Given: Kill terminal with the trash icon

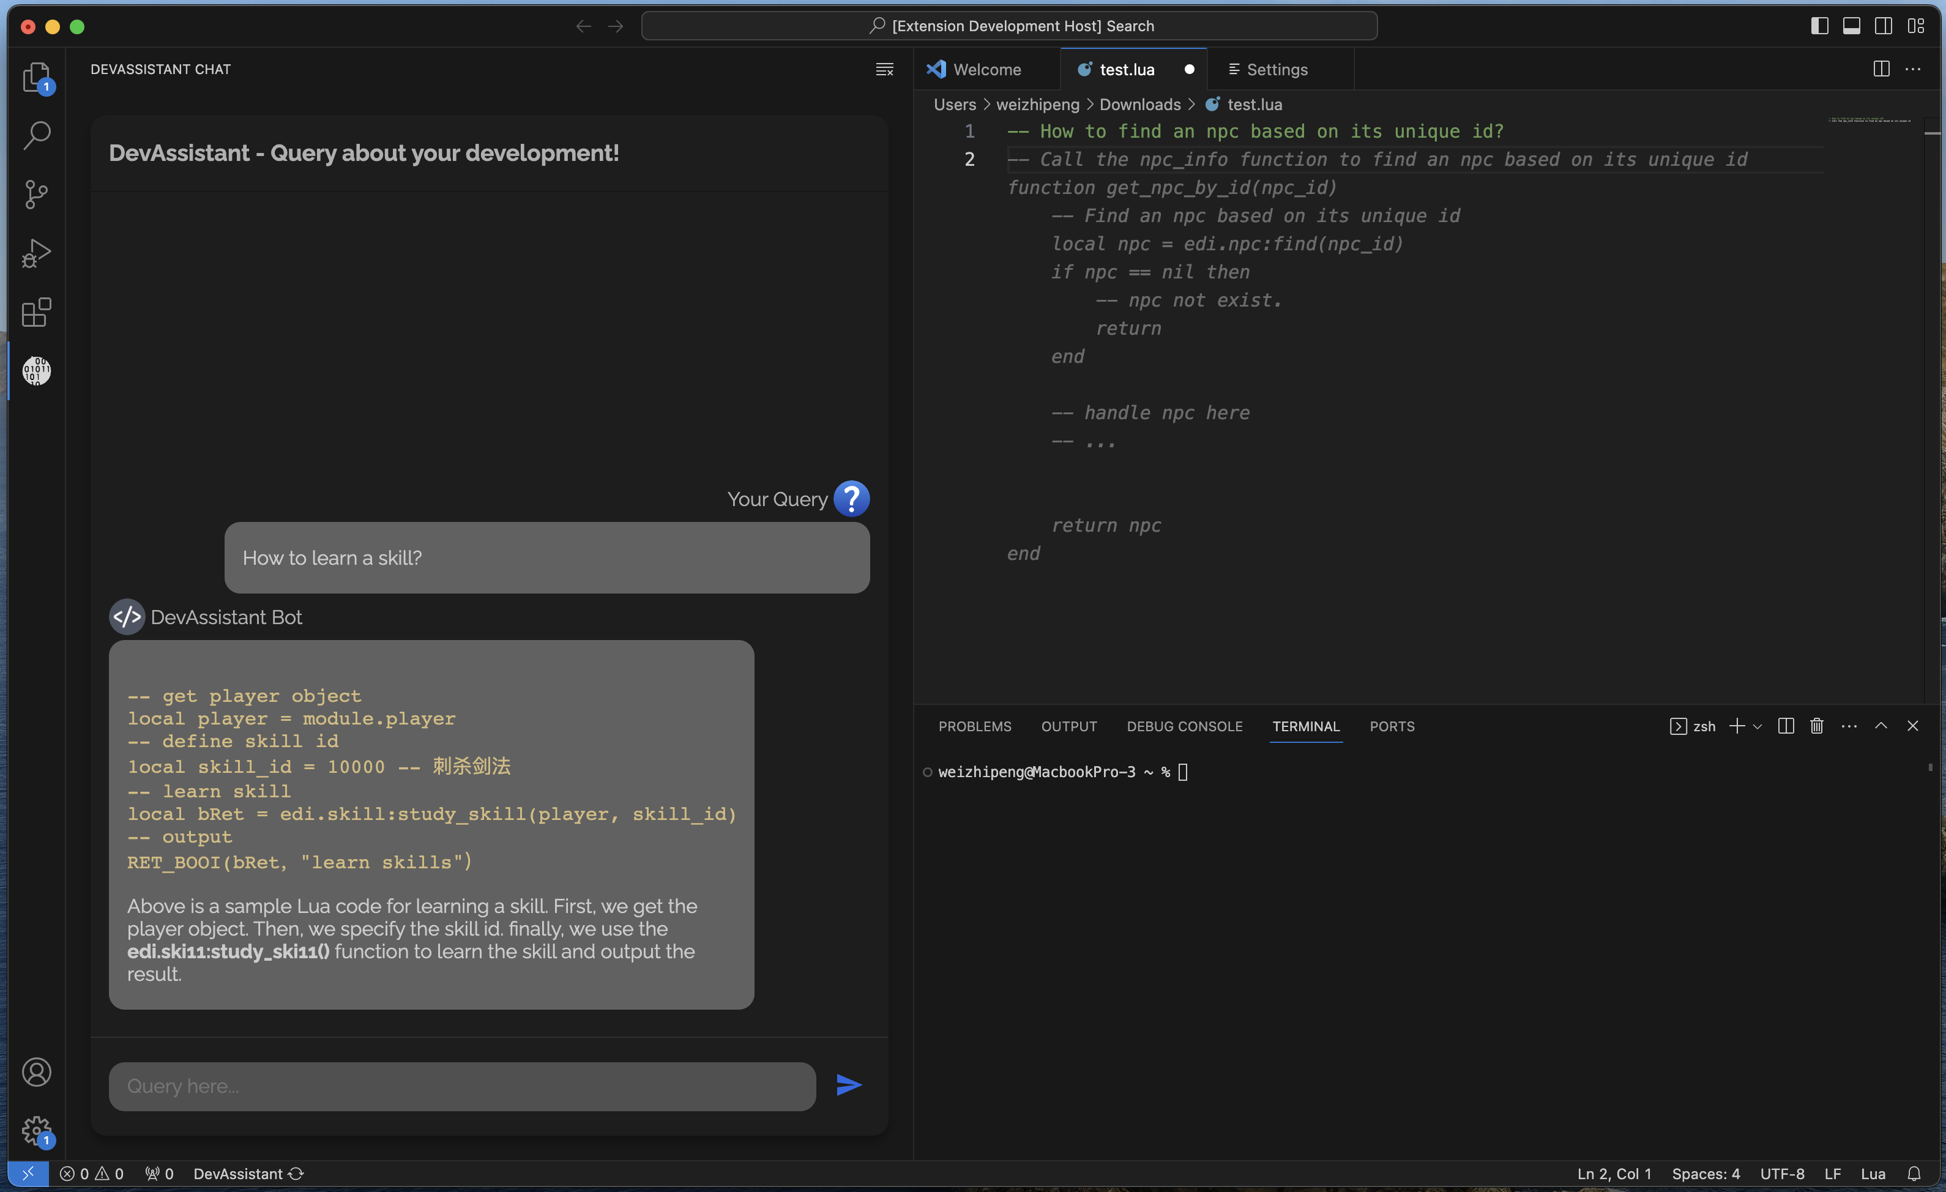Looking at the screenshot, I should [1816, 726].
